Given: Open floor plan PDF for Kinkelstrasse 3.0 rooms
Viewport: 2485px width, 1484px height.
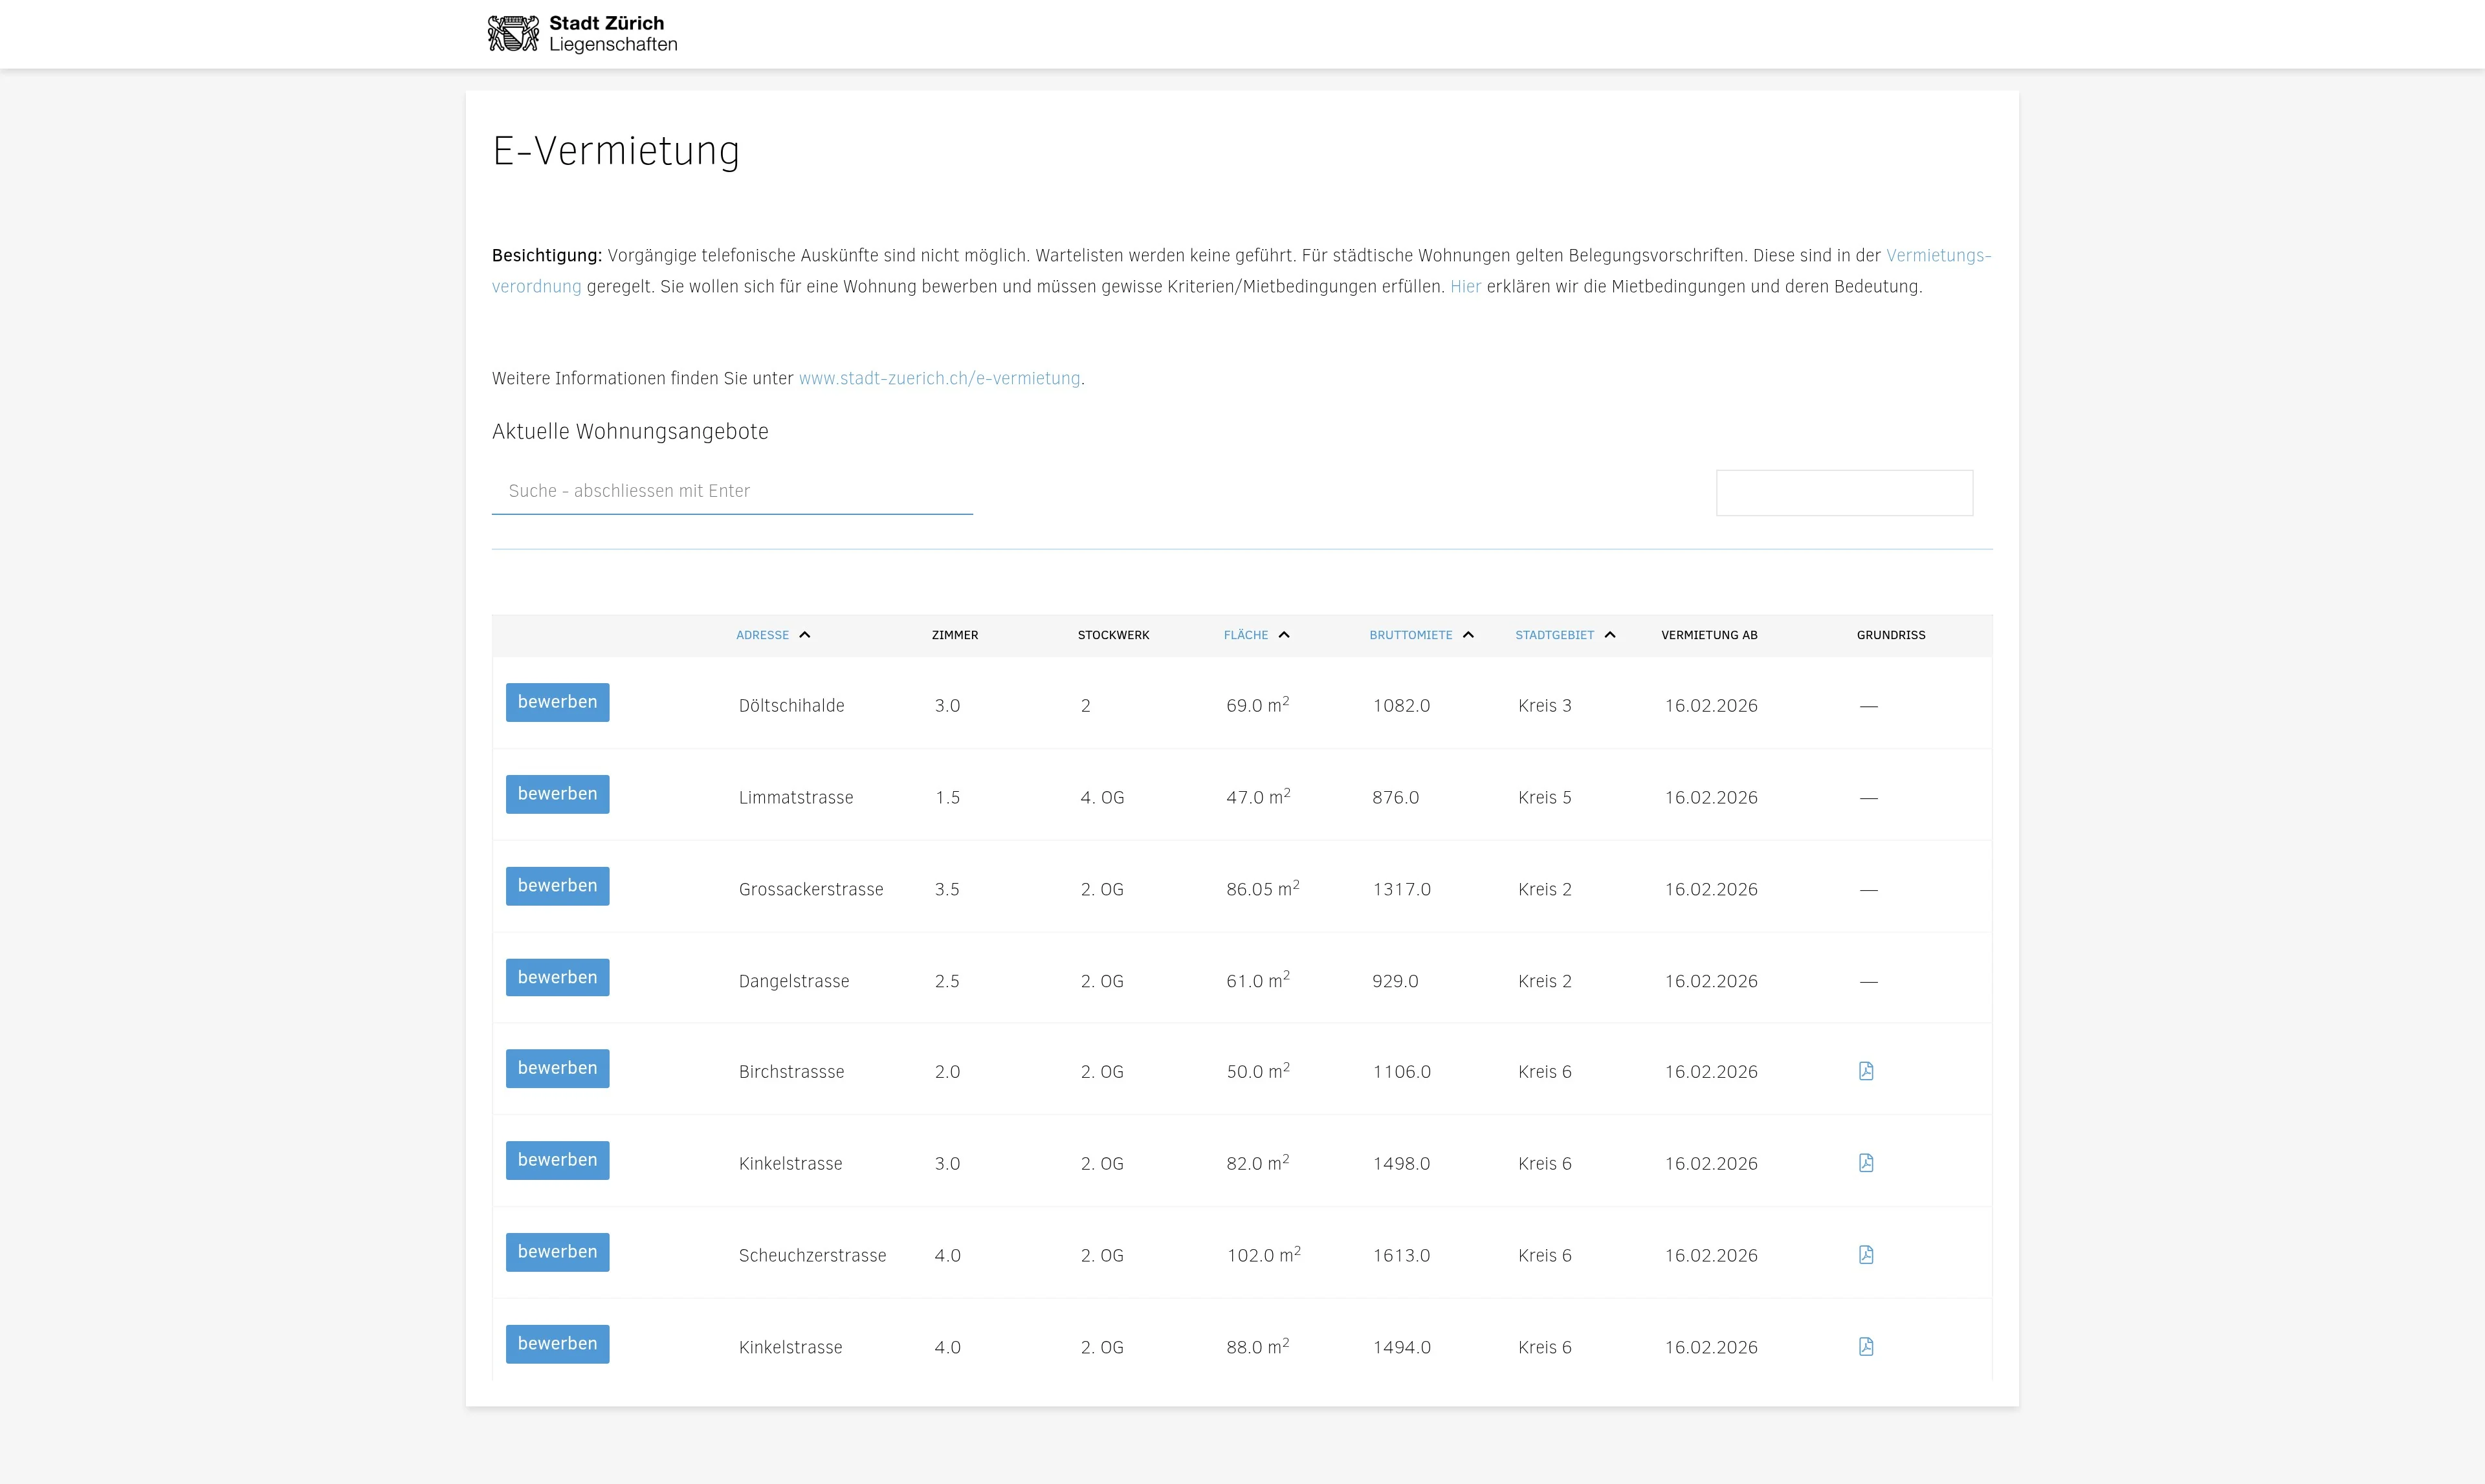Looking at the screenshot, I should pyautogui.click(x=1866, y=1163).
